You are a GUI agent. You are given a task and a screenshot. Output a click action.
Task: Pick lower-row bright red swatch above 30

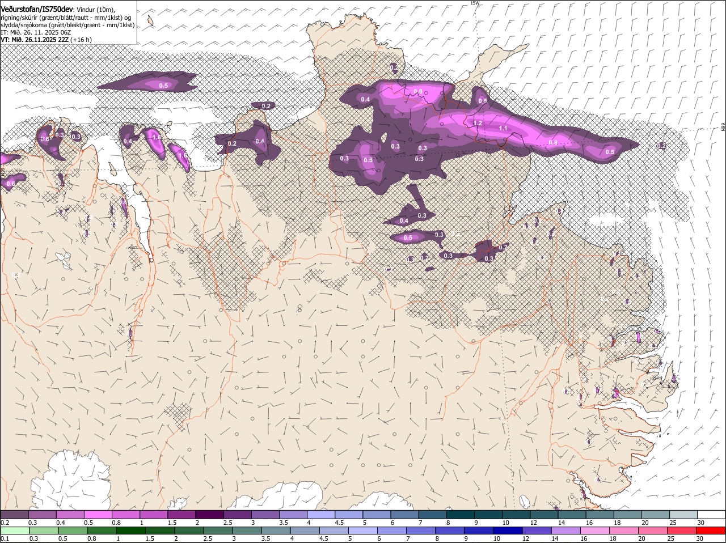tap(711, 531)
